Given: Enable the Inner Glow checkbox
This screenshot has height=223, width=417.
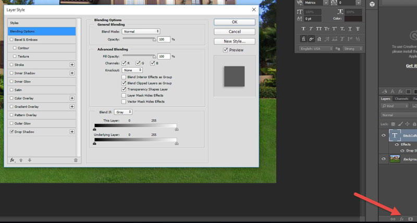Looking at the screenshot, I should pos(11,81).
